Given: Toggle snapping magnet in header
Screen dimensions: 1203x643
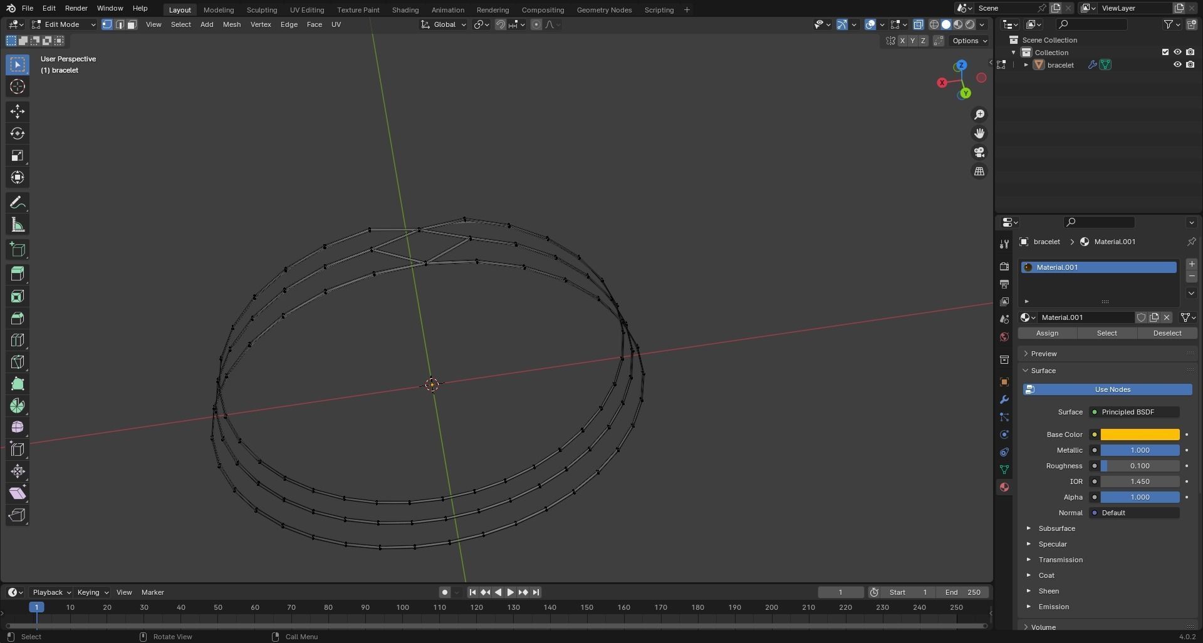Looking at the screenshot, I should (501, 24).
